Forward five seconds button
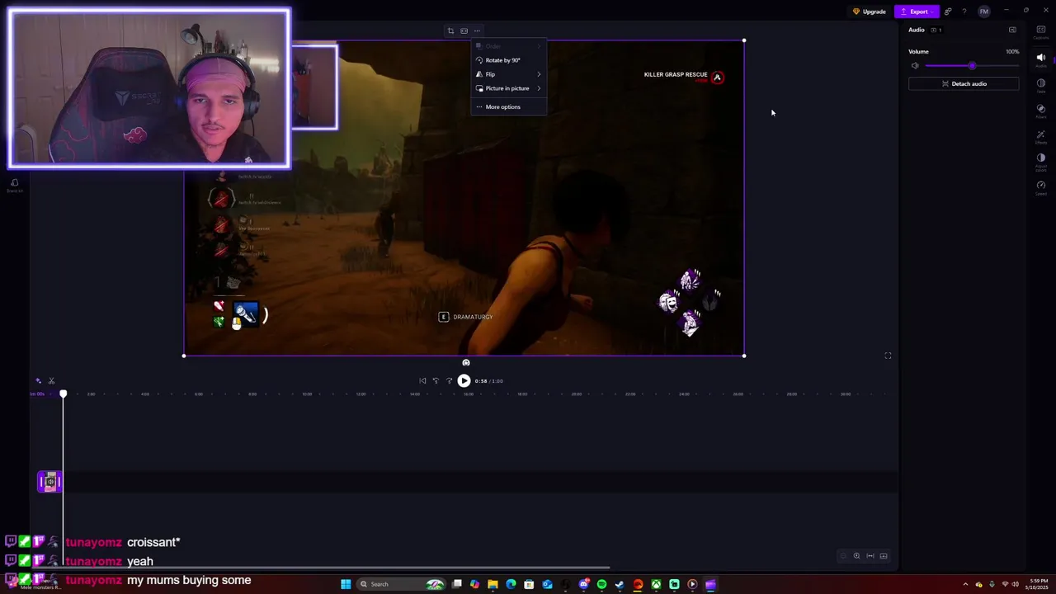This screenshot has height=594, width=1056. point(449,380)
